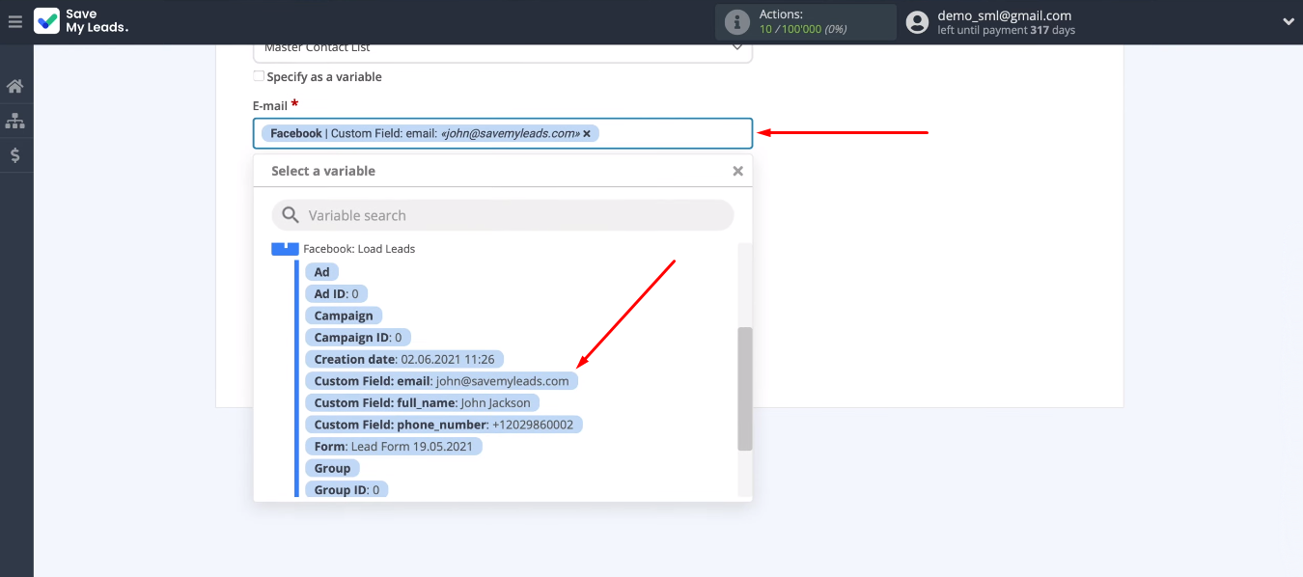Click the demo_sml@gmail.com account text

1004,15
